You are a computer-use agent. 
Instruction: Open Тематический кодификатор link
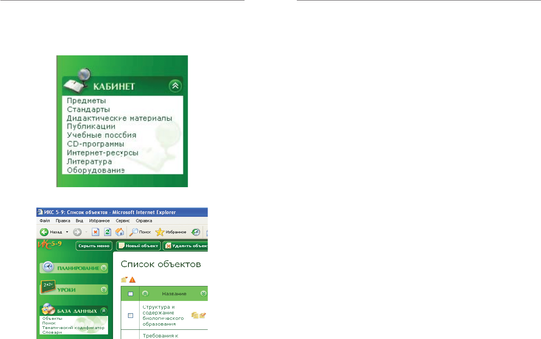tap(73, 328)
